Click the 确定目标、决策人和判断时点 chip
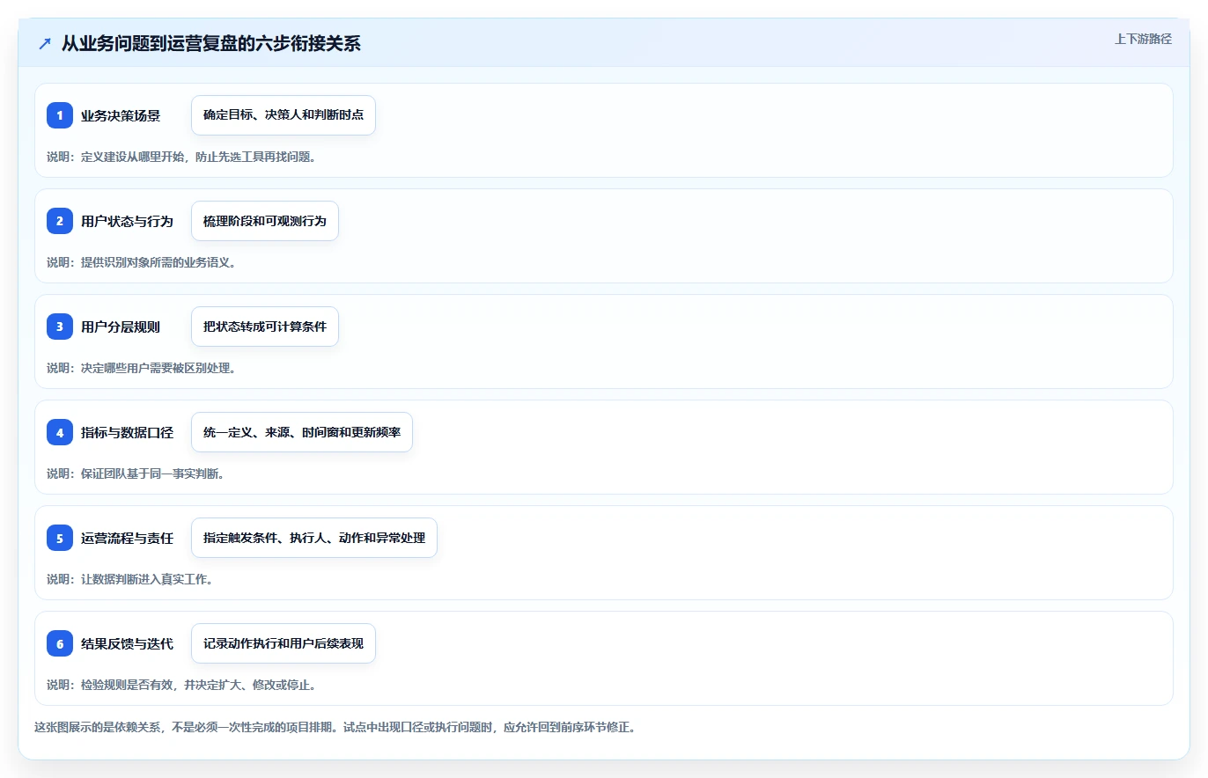The image size is (1208, 778). (x=284, y=115)
